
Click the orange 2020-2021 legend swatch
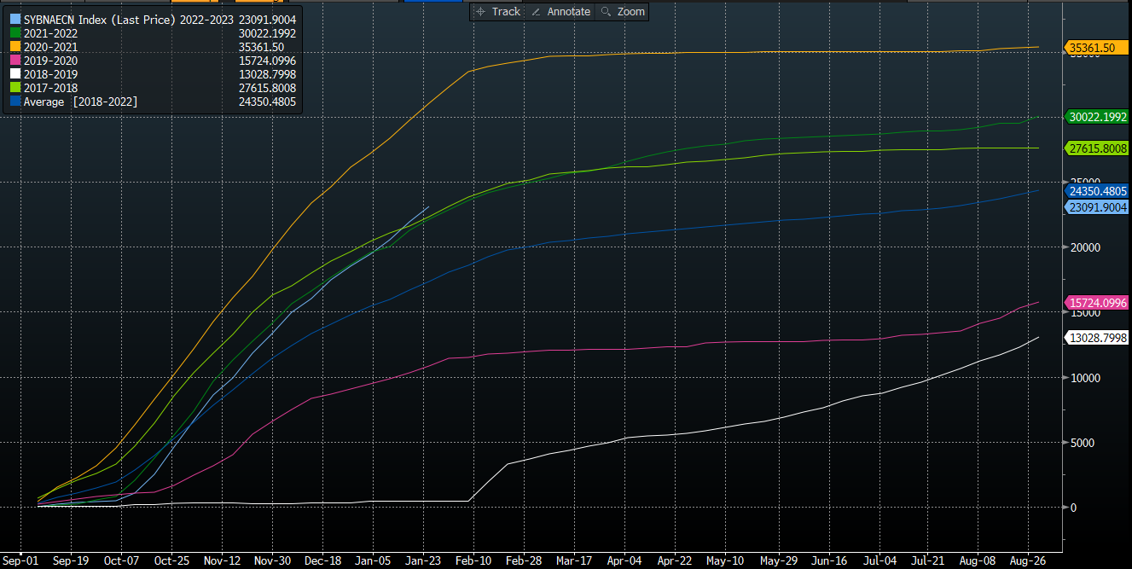pyautogui.click(x=14, y=47)
